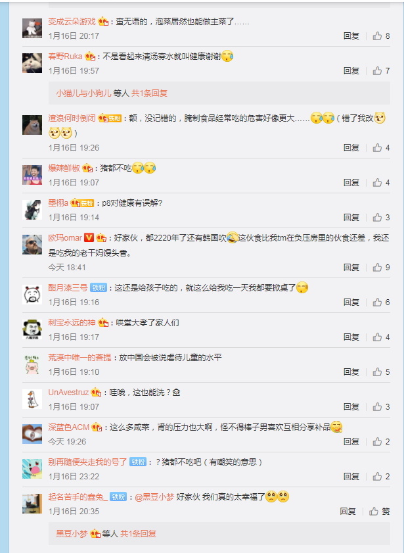Reply to 渣浪何时倒闭's comment
Viewport: 404px width, 553px height.
(x=351, y=147)
